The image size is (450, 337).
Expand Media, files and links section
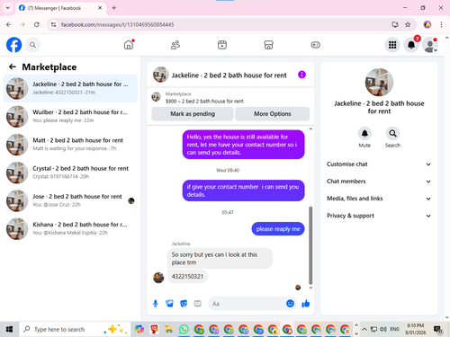379,199
